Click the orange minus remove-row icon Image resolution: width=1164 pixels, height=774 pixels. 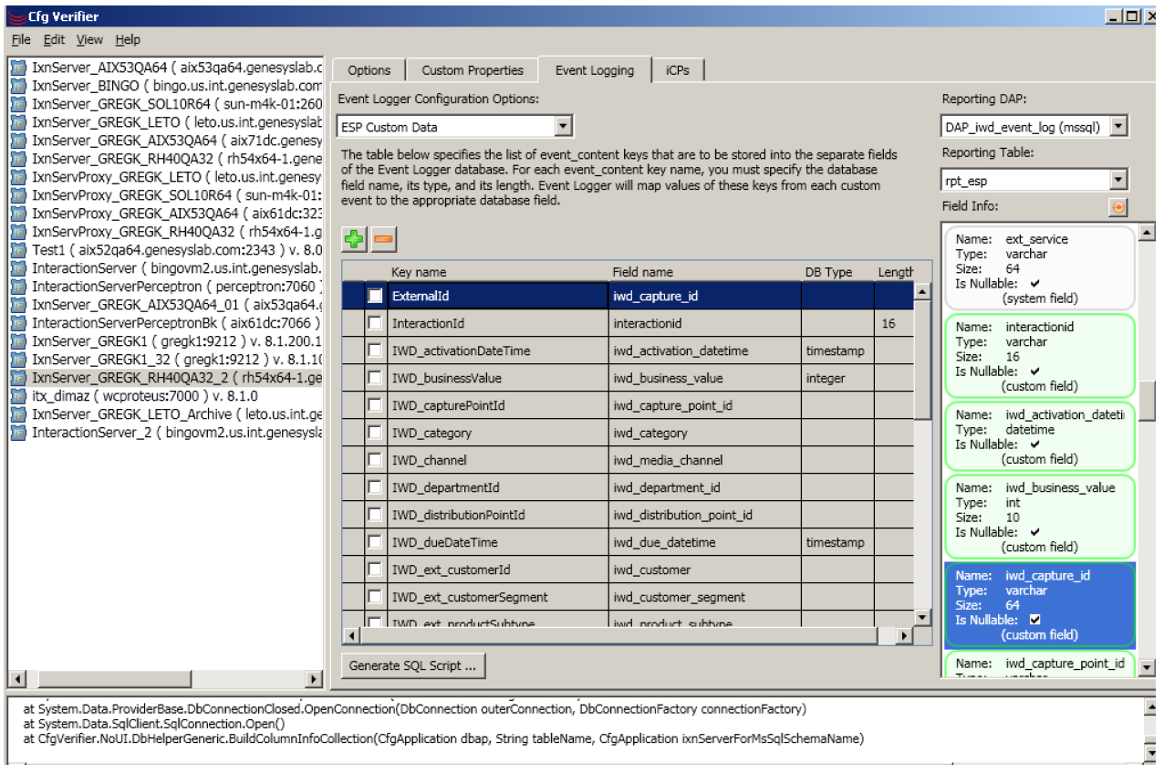coord(383,240)
